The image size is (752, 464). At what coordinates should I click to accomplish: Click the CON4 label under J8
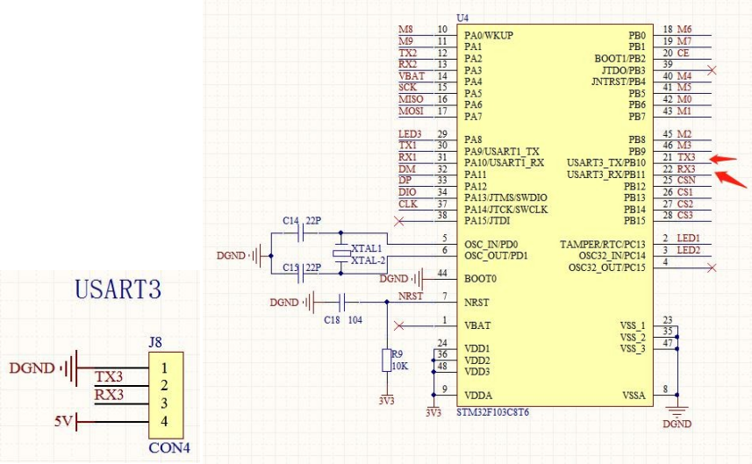[x=169, y=448]
